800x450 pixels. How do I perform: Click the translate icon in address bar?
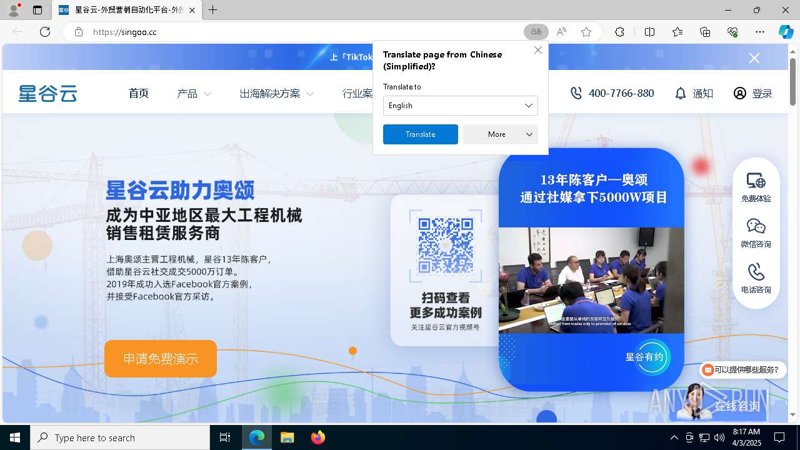(x=536, y=32)
